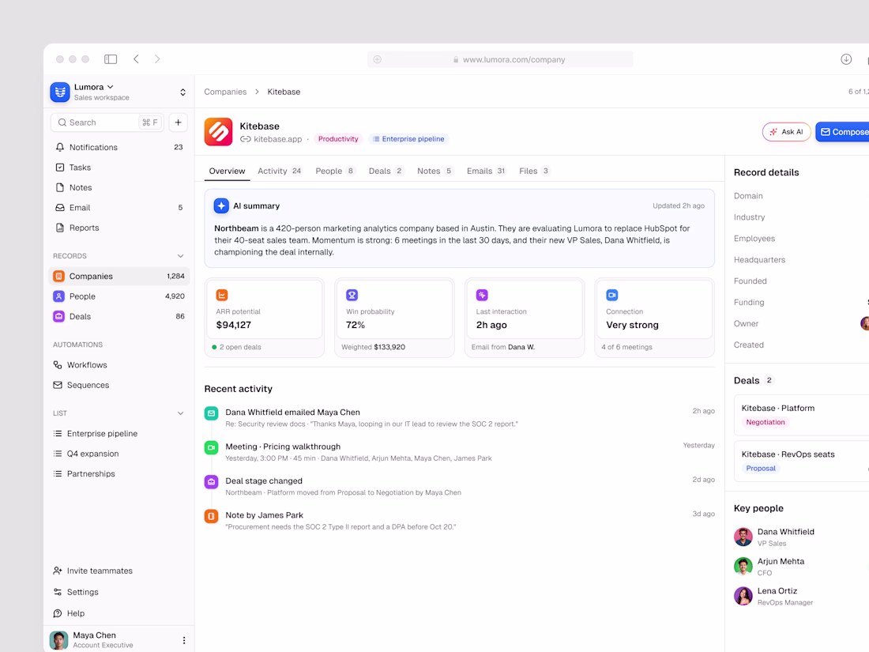Click the Compose button
The width and height of the screenshot is (869, 652).
point(843,132)
